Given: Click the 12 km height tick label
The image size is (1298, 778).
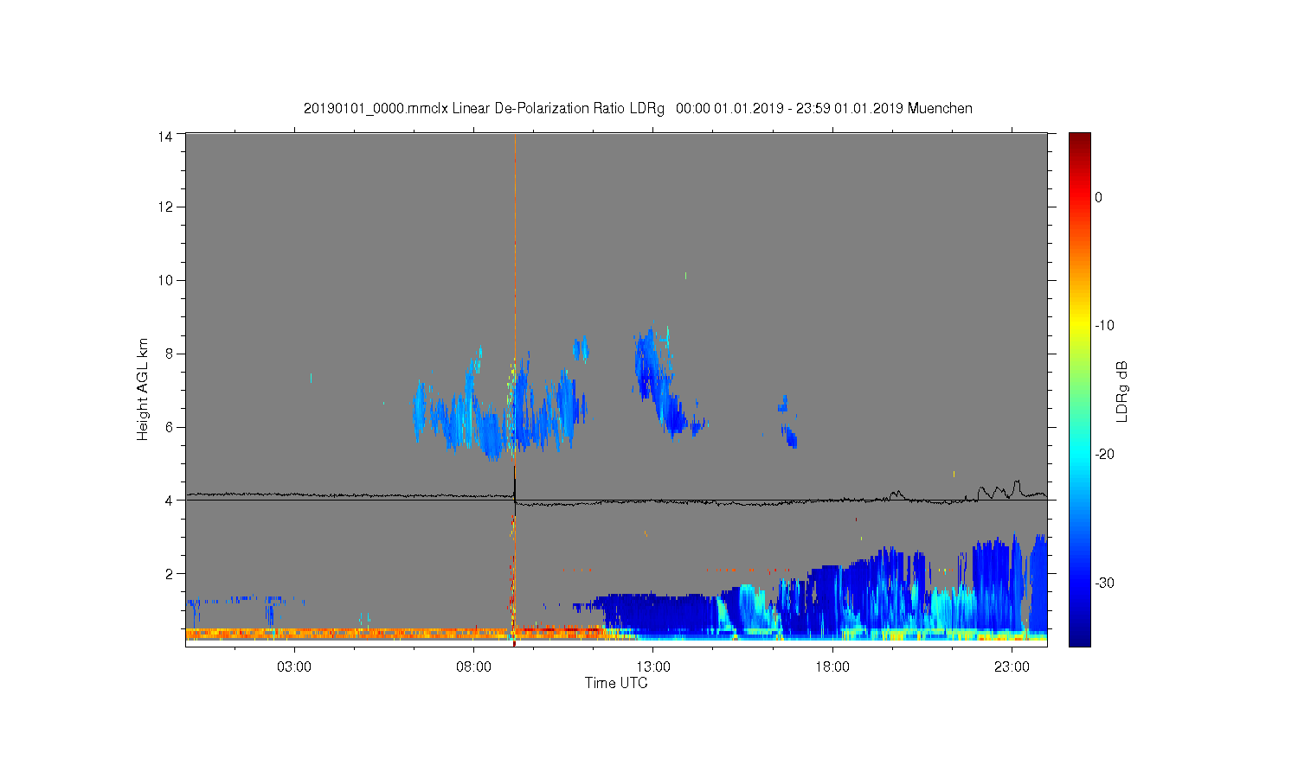Looking at the screenshot, I should pyautogui.click(x=165, y=207).
